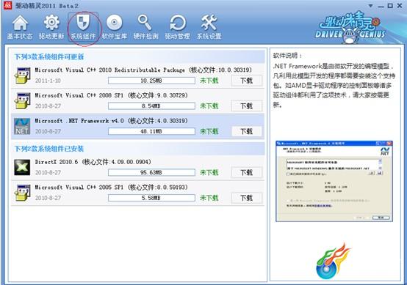Click the DirectX 2010.6 icon
407x285 pixels.
22,168
